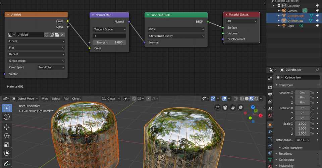Toggle snapping magnet in viewport header
This screenshot has width=322, height=168.
pos(134,99)
